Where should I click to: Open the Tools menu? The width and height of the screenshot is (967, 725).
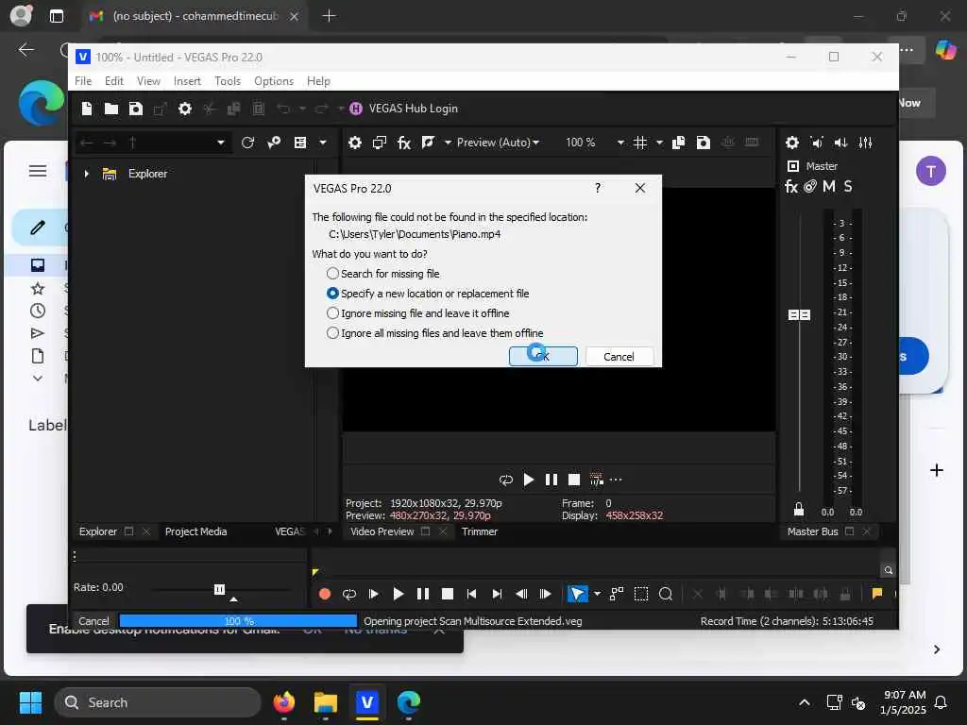[228, 81]
